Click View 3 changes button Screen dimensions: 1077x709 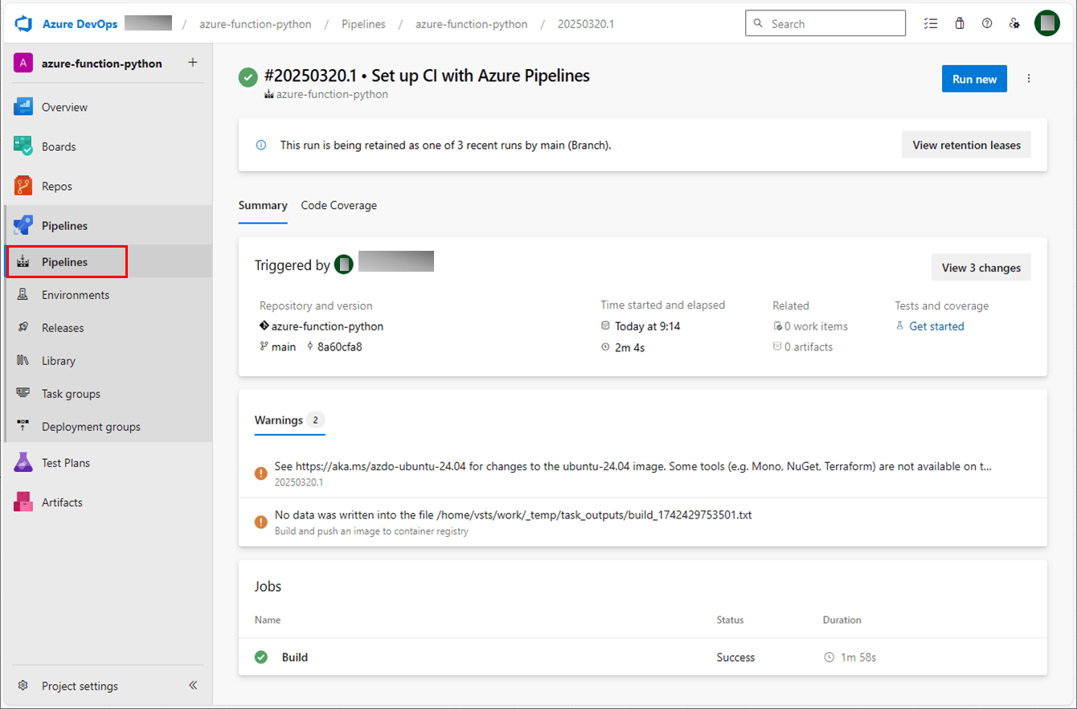point(981,268)
